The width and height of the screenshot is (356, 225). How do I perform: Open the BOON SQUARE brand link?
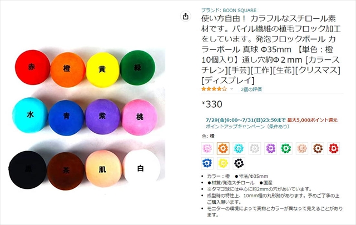pos(229,10)
